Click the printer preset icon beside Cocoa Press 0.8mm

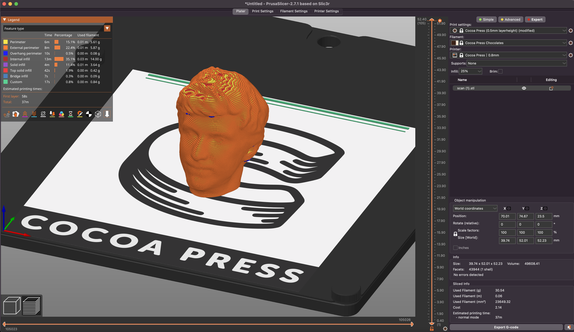(x=455, y=55)
